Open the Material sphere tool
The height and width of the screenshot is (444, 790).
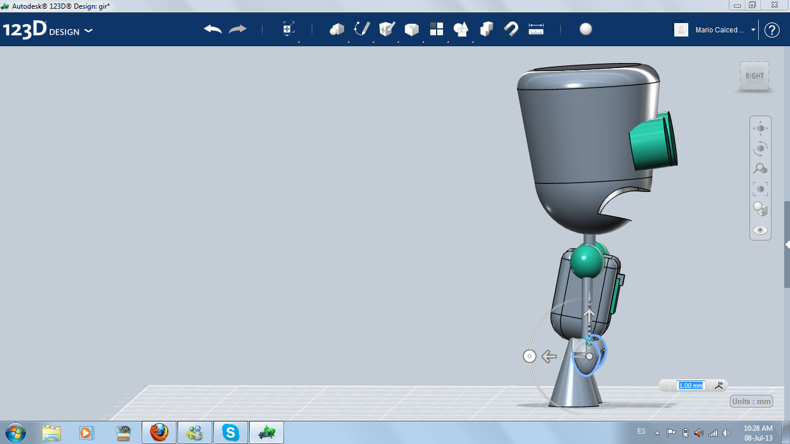click(x=586, y=29)
